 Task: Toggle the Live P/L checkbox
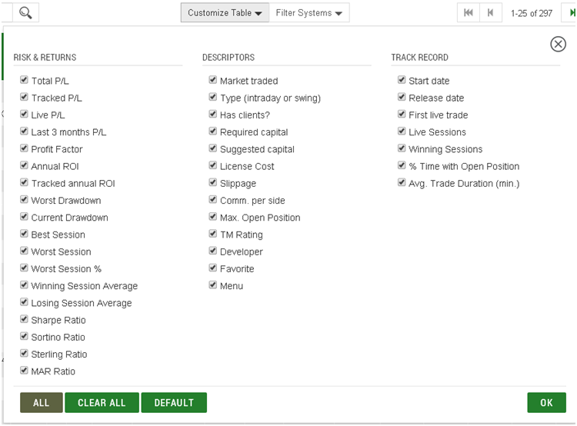tap(24, 114)
